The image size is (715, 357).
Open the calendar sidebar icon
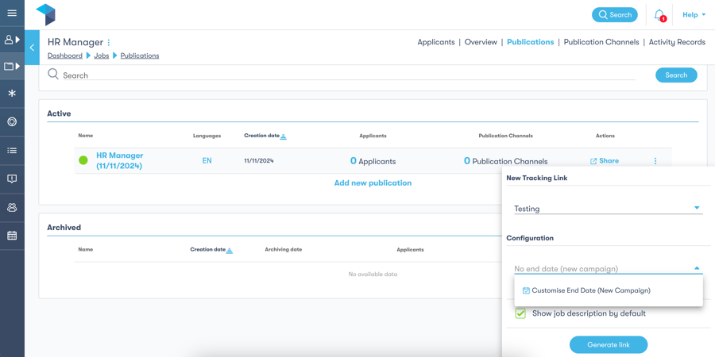point(12,236)
